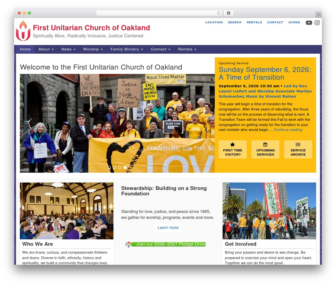Click the First Unitarian Church of Oakland site title
The image size is (336, 285).
coord(91,28)
